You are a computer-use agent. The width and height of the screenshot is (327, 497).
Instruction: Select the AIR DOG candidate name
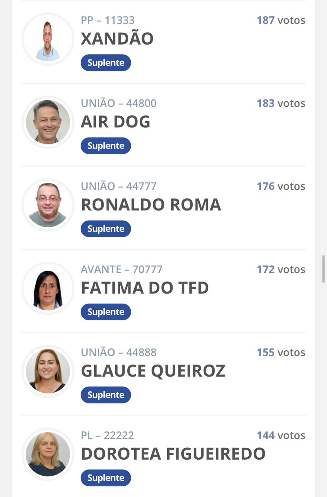point(116,122)
